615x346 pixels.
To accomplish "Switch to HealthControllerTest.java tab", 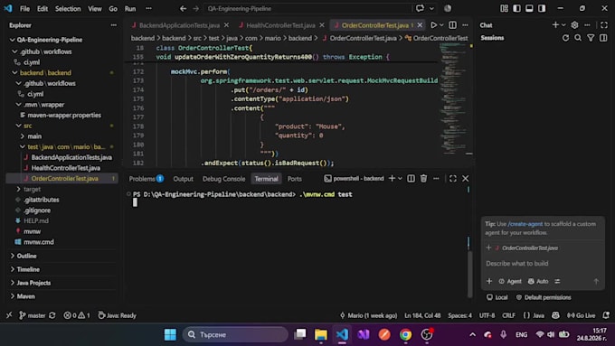I will [280, 25].
